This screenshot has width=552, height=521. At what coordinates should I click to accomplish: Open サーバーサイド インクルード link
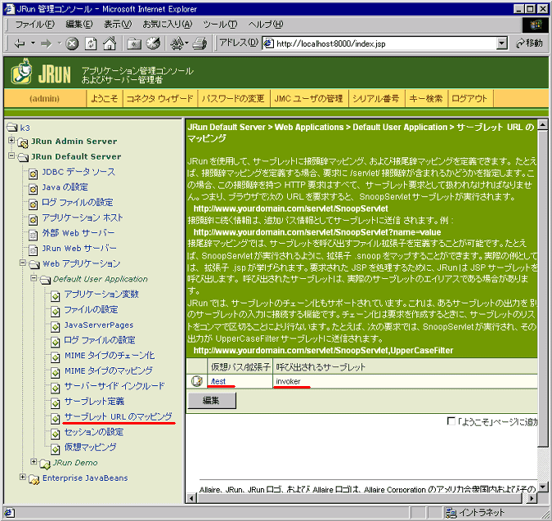[114, 386]
